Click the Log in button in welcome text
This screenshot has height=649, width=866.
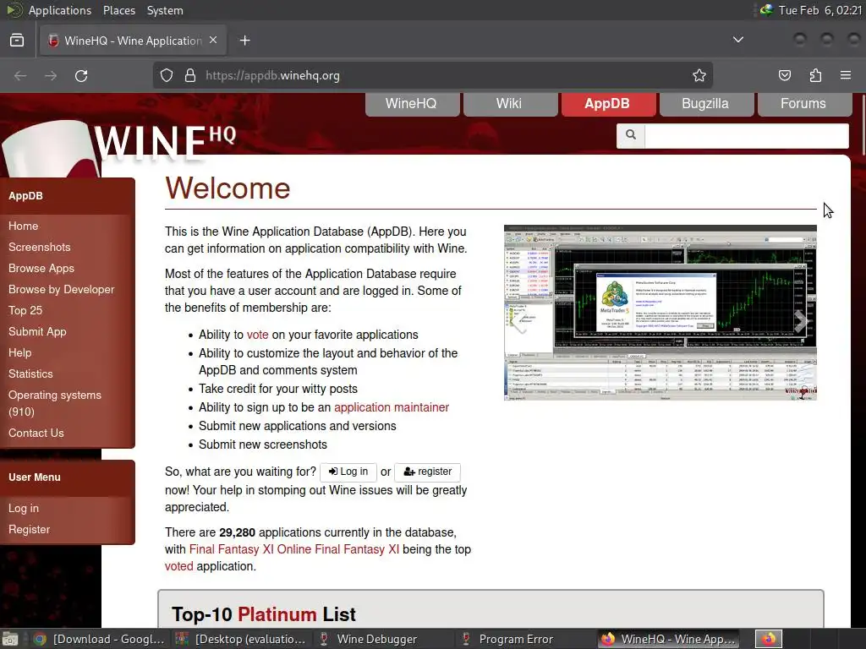[348, 472]
